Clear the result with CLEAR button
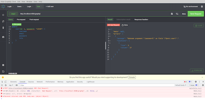 [199, 25]
